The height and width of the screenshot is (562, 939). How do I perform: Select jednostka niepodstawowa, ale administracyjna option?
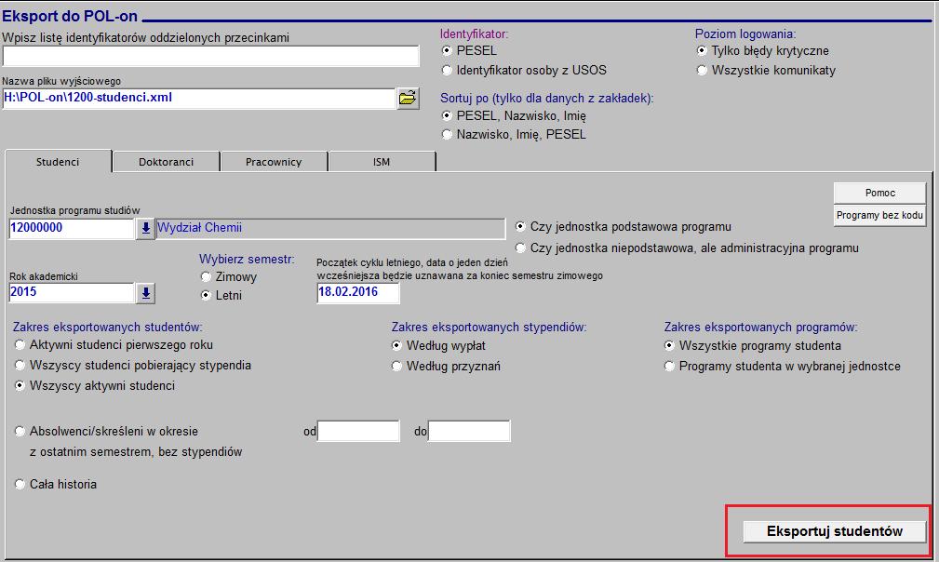[520, 248]
